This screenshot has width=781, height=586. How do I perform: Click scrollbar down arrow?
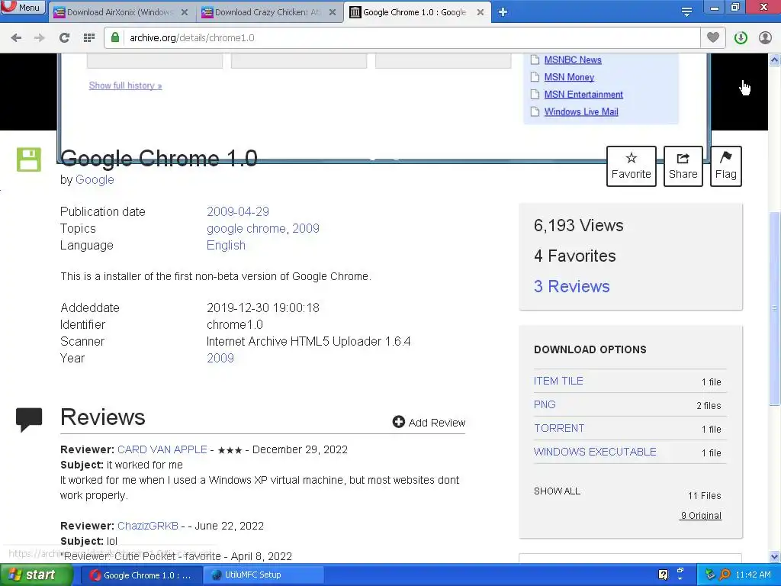pos(775,556)
